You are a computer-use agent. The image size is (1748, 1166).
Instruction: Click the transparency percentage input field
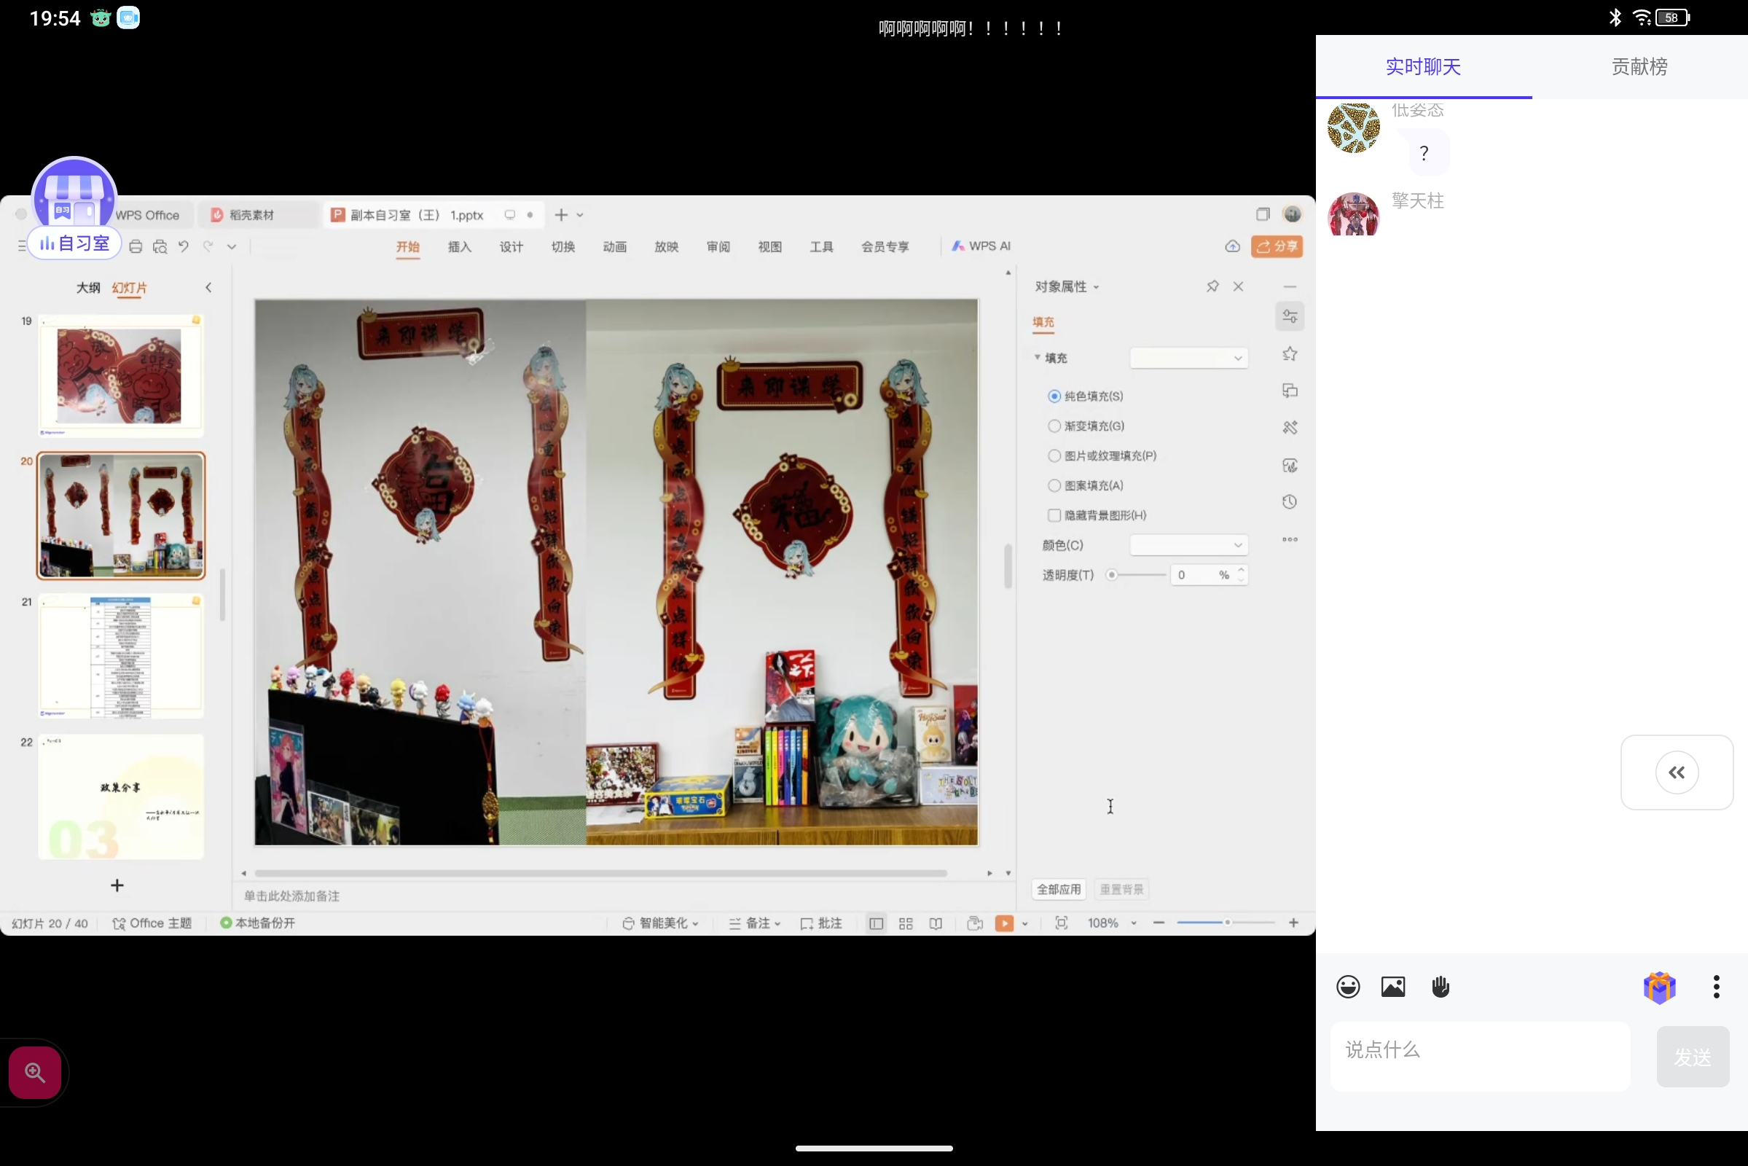click(1200, 575)
